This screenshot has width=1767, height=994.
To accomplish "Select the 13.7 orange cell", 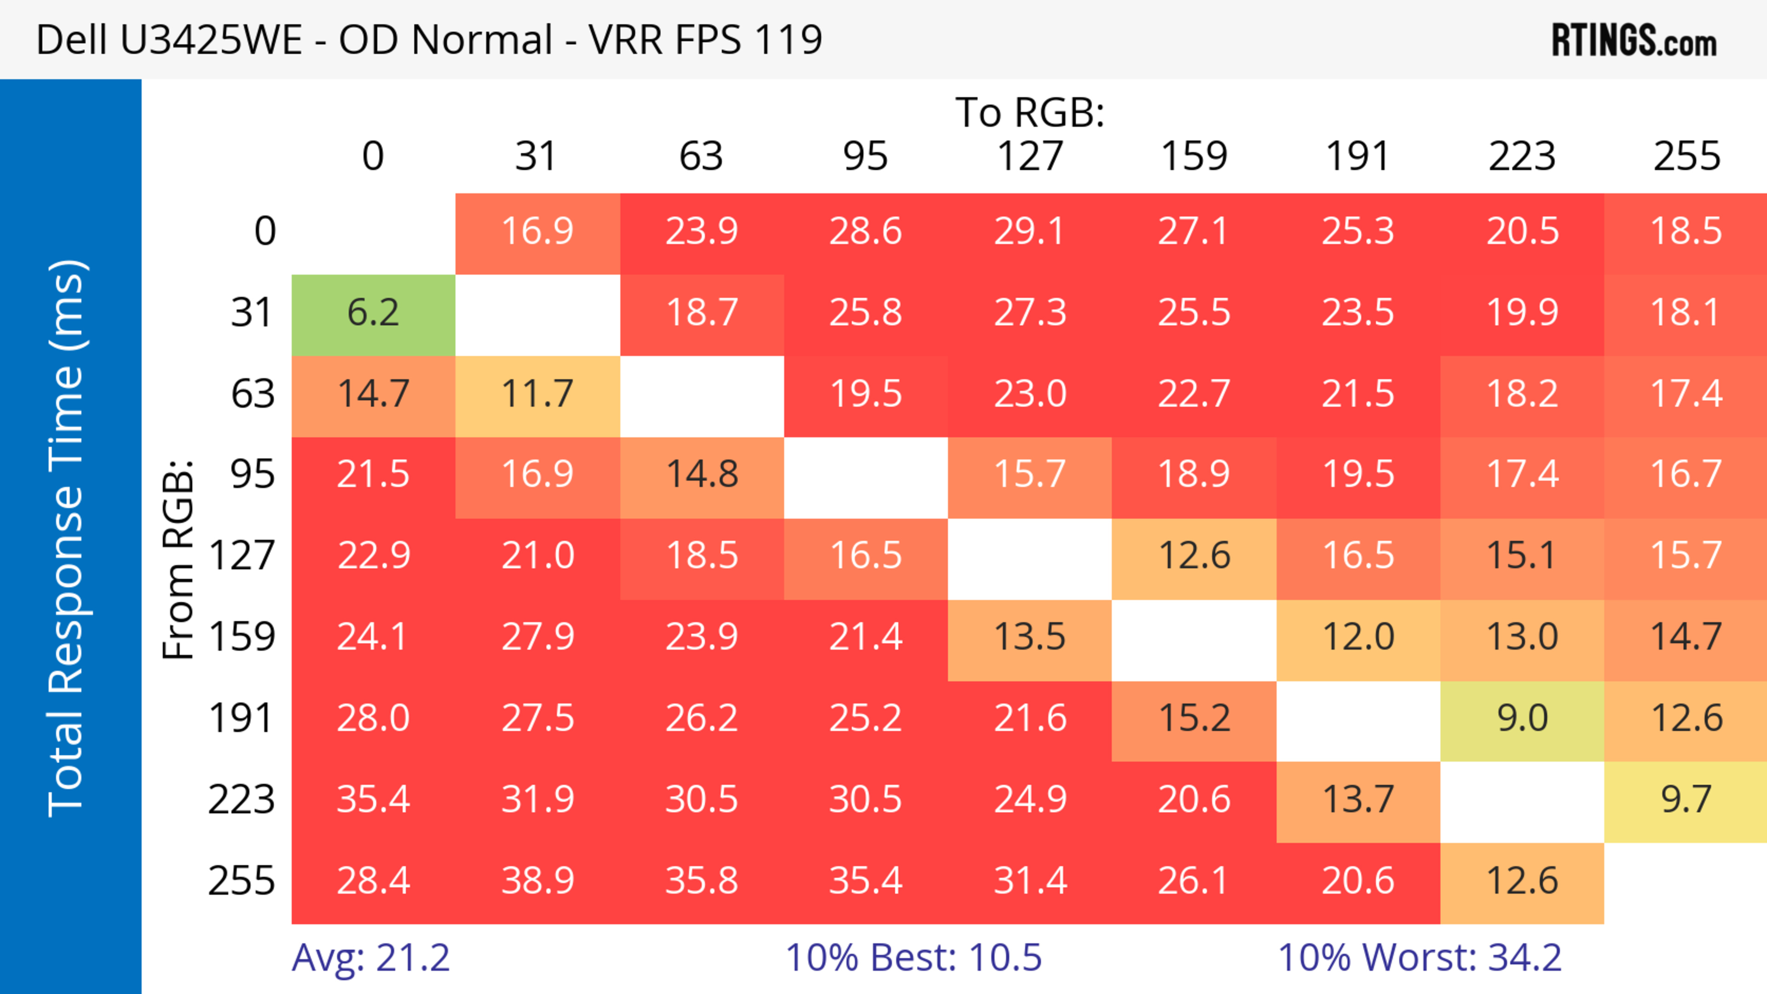I will pyautogui.click(x=1357, y=800).
